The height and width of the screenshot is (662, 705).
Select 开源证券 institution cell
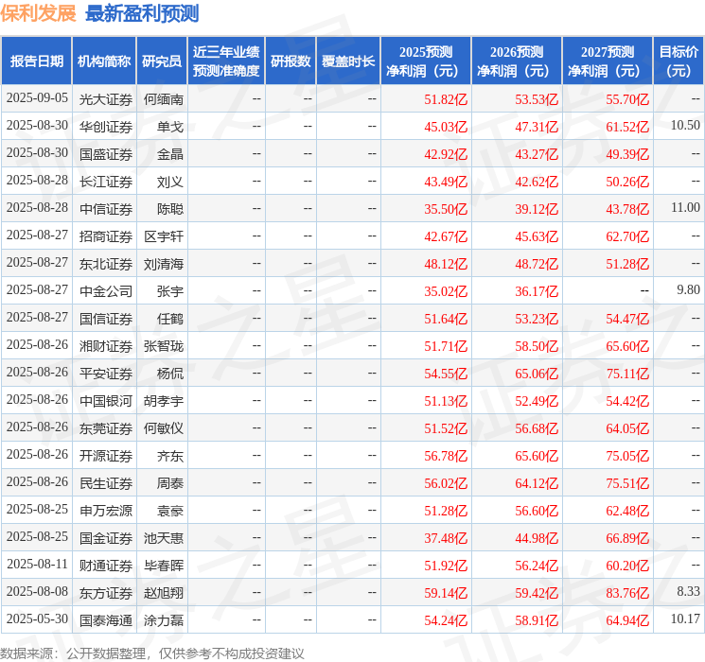106,456
